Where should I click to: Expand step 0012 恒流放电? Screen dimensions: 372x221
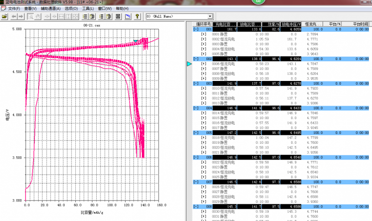pos(204,98)
